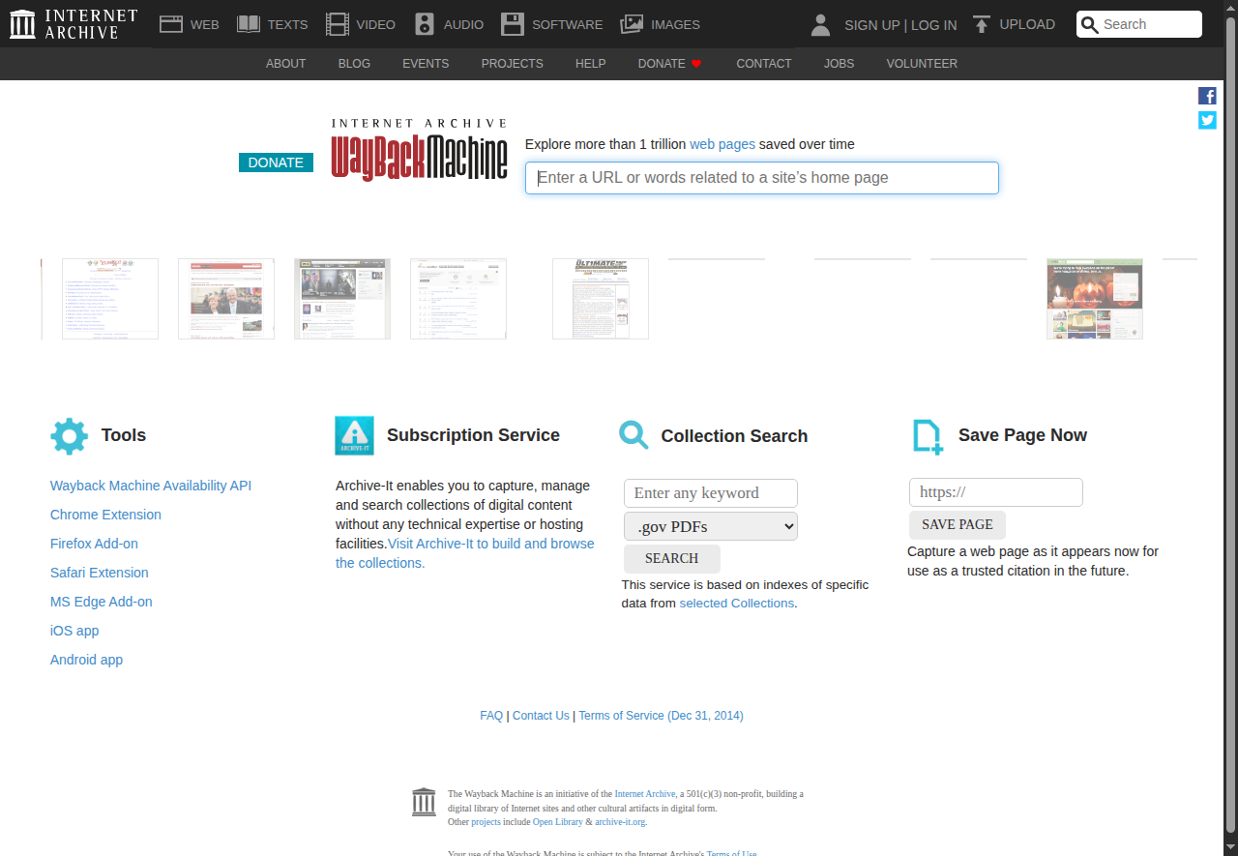Go to the Projects menu item
Image resolution: width=1238 pixels, height=856 pixels.
pyautogui.click(x=512, y=64)
